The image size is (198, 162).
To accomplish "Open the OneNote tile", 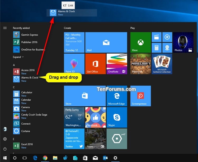I will coord(117,64).
